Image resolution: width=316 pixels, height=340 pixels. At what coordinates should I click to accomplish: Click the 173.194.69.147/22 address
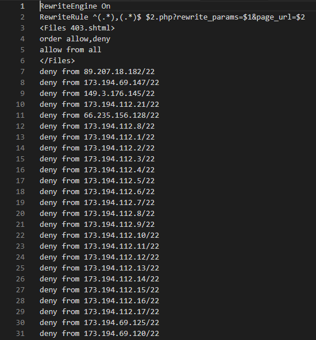click(121, 83)
